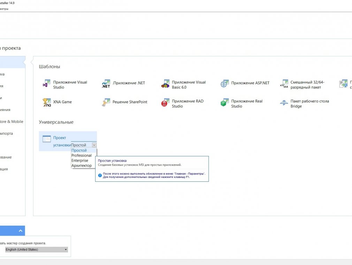
Task: Open the category ending in 'ация'
Action: click(x=4, y=169)
